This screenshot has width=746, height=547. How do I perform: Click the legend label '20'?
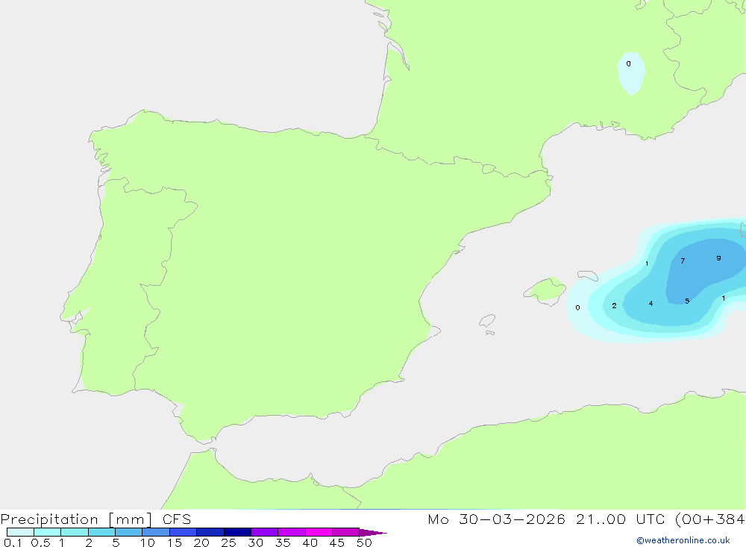201,543
